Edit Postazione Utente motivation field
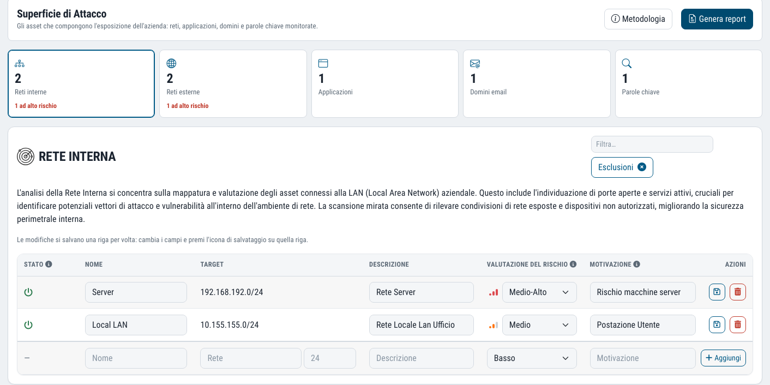The width and height of the screenshot is (770, 385). 642,325
